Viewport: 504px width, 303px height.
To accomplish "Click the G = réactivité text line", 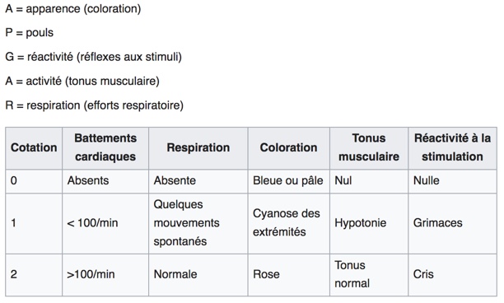I will tap(94, 57).
